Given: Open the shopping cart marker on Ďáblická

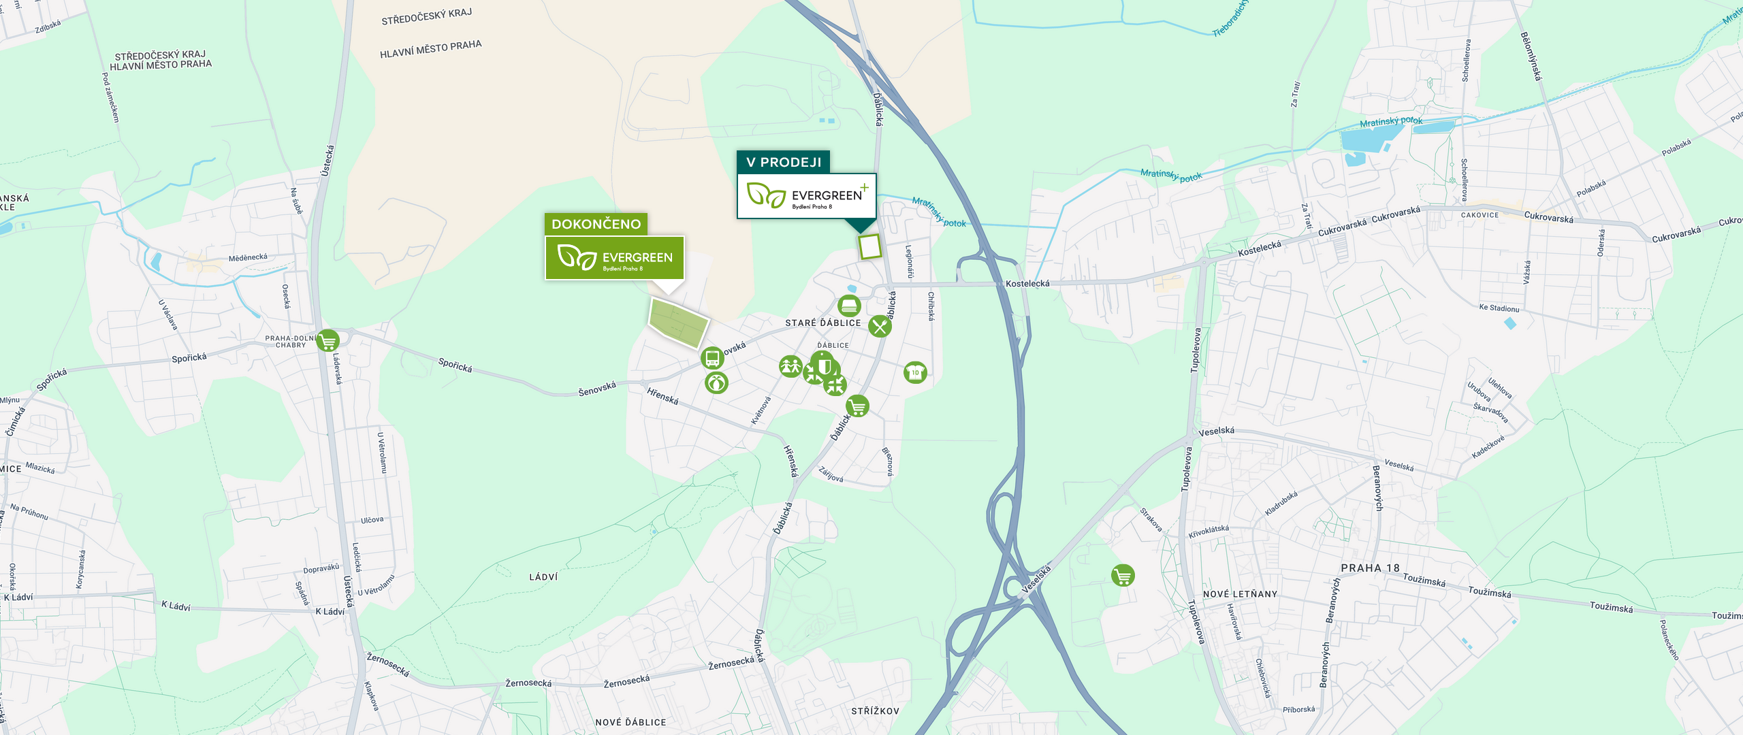Looking at the screenshot, I should (857, 406).
